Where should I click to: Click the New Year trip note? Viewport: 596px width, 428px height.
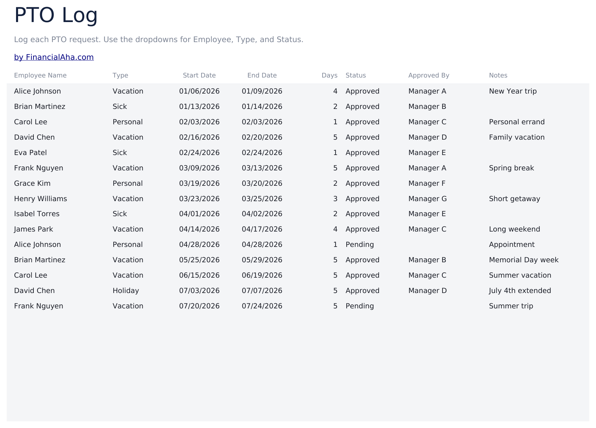pyautogui.click(x=513, y=91)
